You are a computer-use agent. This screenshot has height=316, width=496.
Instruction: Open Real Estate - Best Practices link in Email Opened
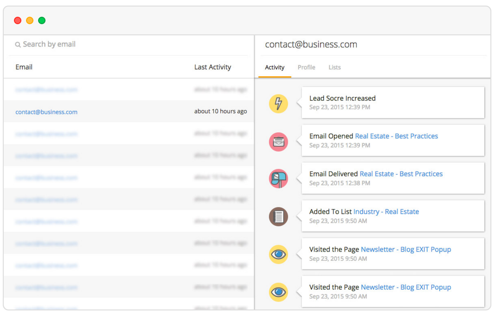[x=396, y=136]
